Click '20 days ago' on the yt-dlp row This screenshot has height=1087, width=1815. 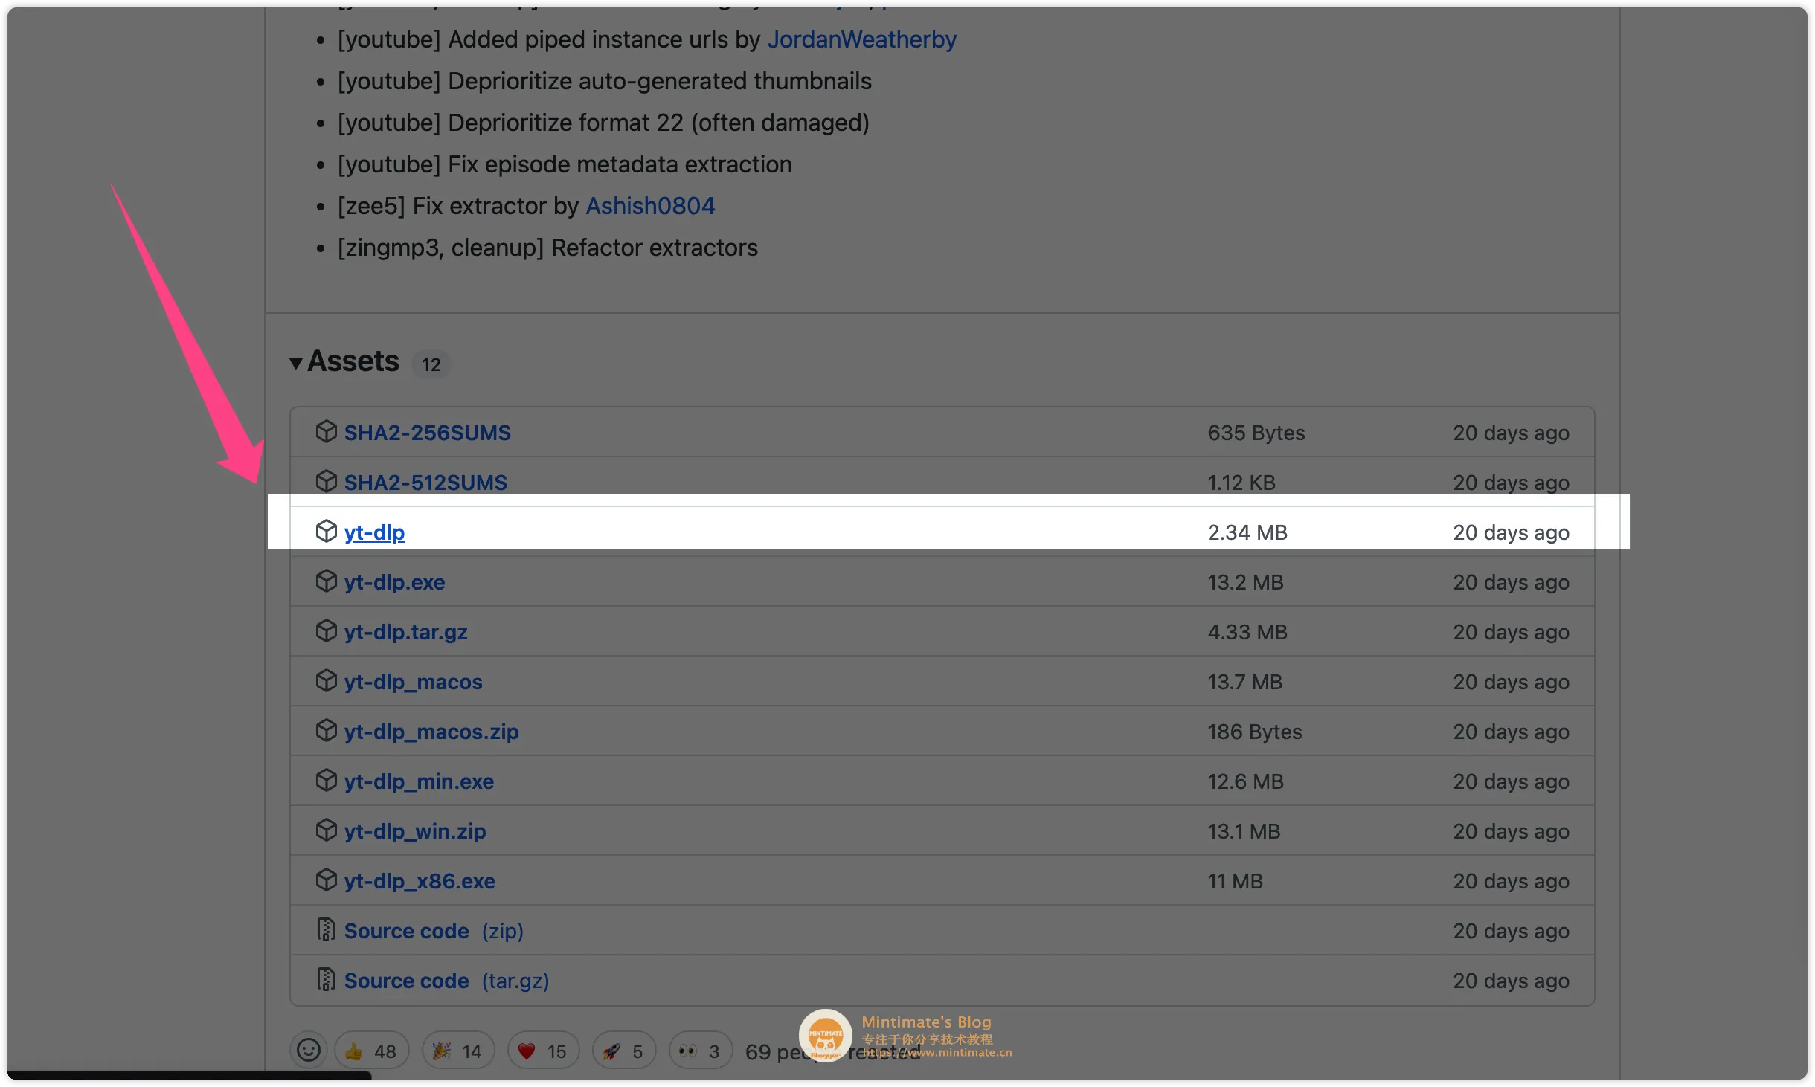coord(1512,532)
